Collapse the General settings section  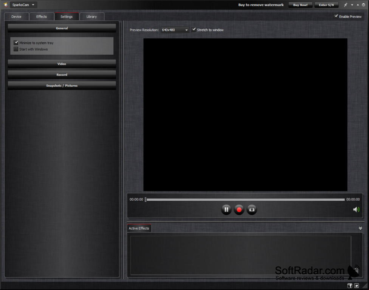point(62,28)
